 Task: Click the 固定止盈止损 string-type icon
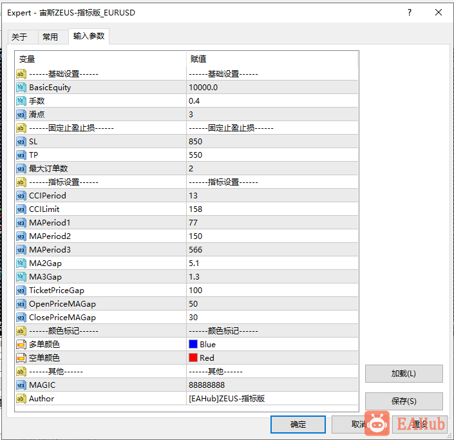(21, 128)
